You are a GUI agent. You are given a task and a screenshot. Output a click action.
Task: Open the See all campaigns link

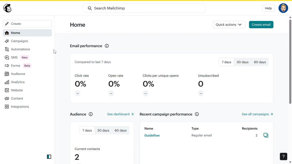pyautogui.click(x=257, y=114)
